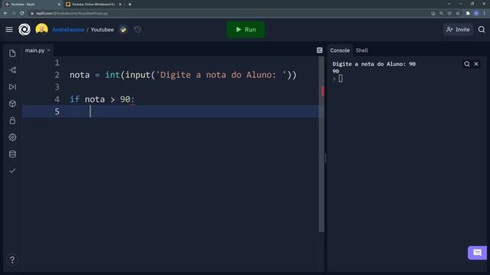Open the user avatar profile

click(41, 29)
